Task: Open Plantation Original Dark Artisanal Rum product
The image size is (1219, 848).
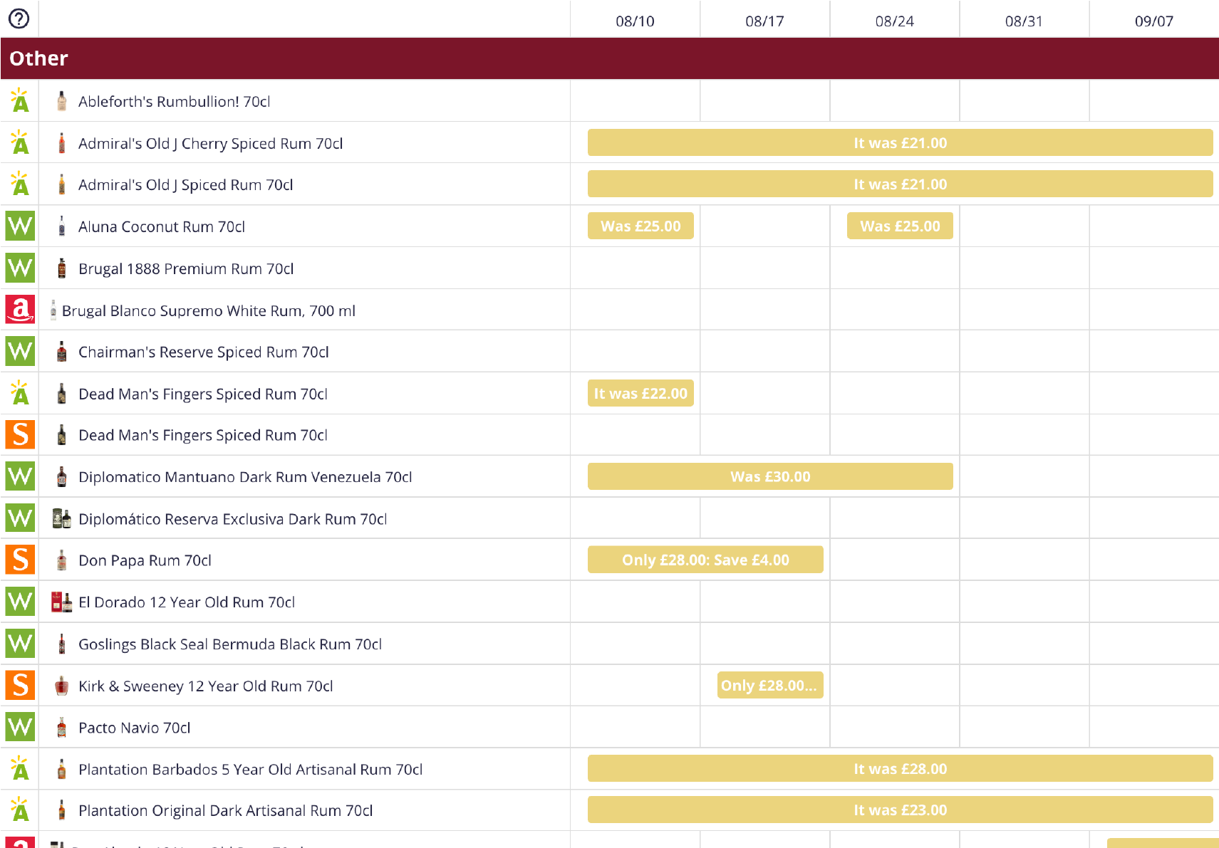Action: [226, 811]
